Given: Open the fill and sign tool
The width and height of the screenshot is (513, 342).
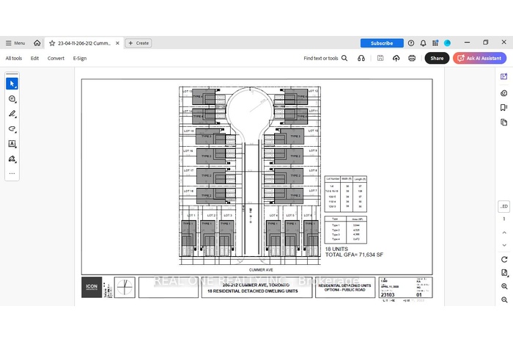Looking at the screenshot, I should point(12,159).
